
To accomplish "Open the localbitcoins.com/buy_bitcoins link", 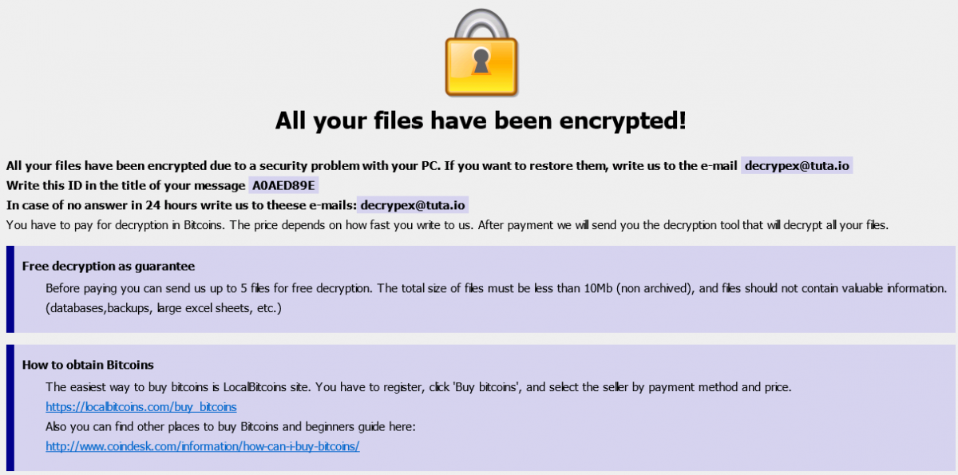I will click(141, 407).
